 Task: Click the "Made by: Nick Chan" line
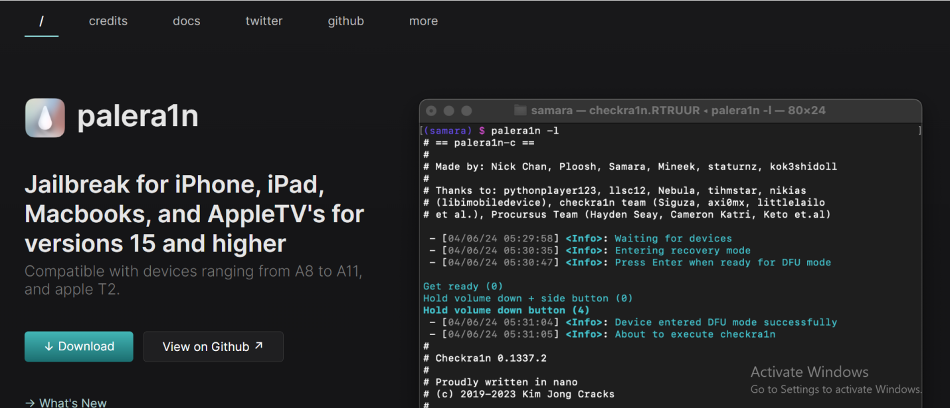click(630, 167)
